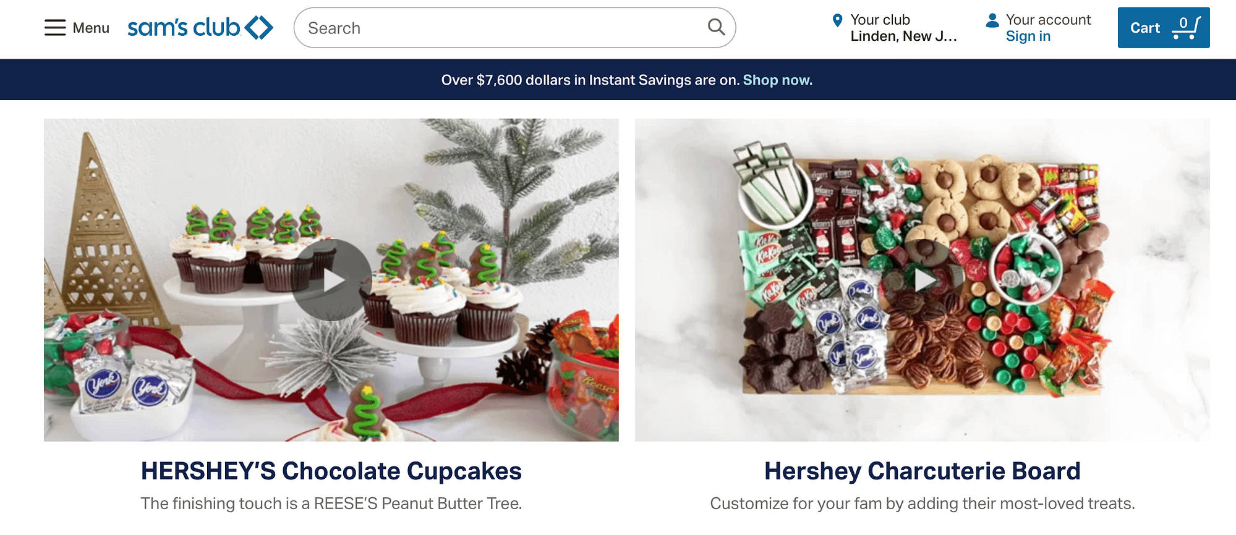Click the cupcakes video thumbnail image
Viewport: 1236px width, 535px height.
pyautogui.click(x=331, y=280)
